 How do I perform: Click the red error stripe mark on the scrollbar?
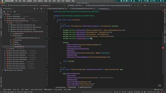(163, 48)
